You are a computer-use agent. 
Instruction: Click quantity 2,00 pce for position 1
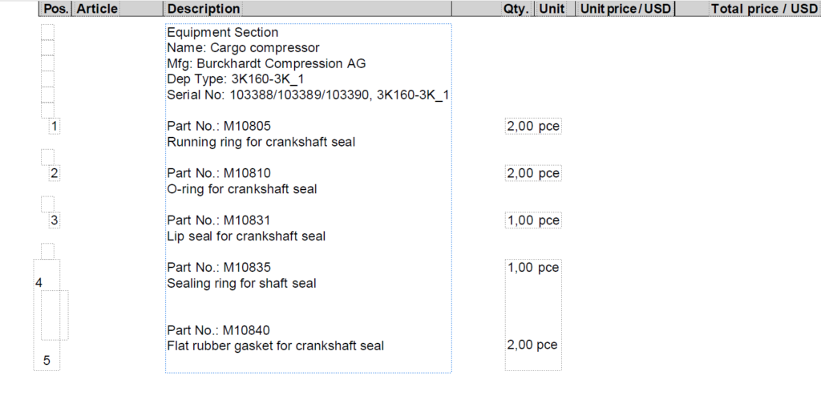tap(533, 126)
